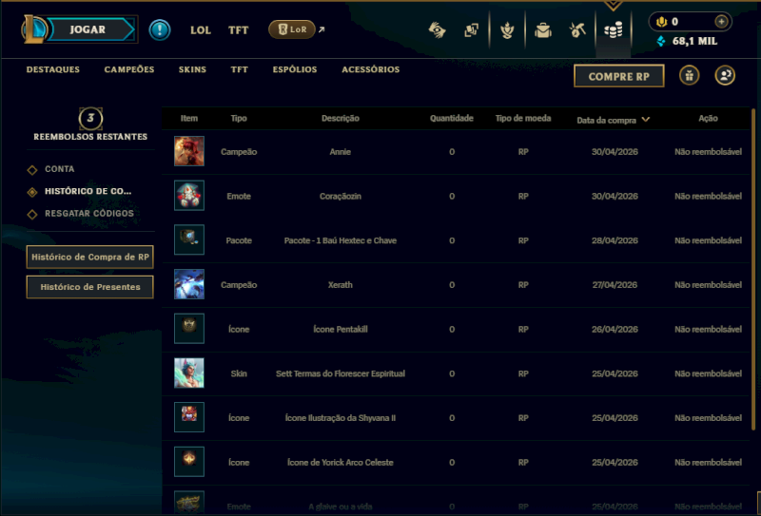The image size is (761, 516).
Task: Click Ícone Ilustração da Shyvana II text
Action: point(341,418)
